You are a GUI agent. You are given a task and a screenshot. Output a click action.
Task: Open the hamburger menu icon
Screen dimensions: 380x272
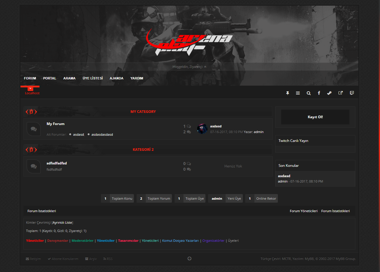point(298,93)
